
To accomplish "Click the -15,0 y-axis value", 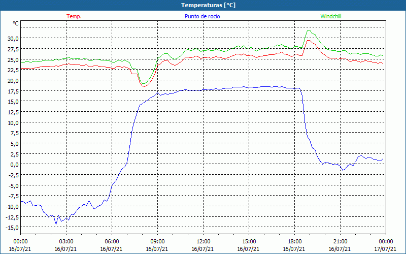I will (x=12, y=228).
